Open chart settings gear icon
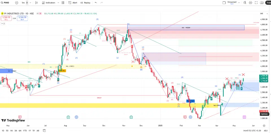Screen dimensions: 271x133 point(250,3)
